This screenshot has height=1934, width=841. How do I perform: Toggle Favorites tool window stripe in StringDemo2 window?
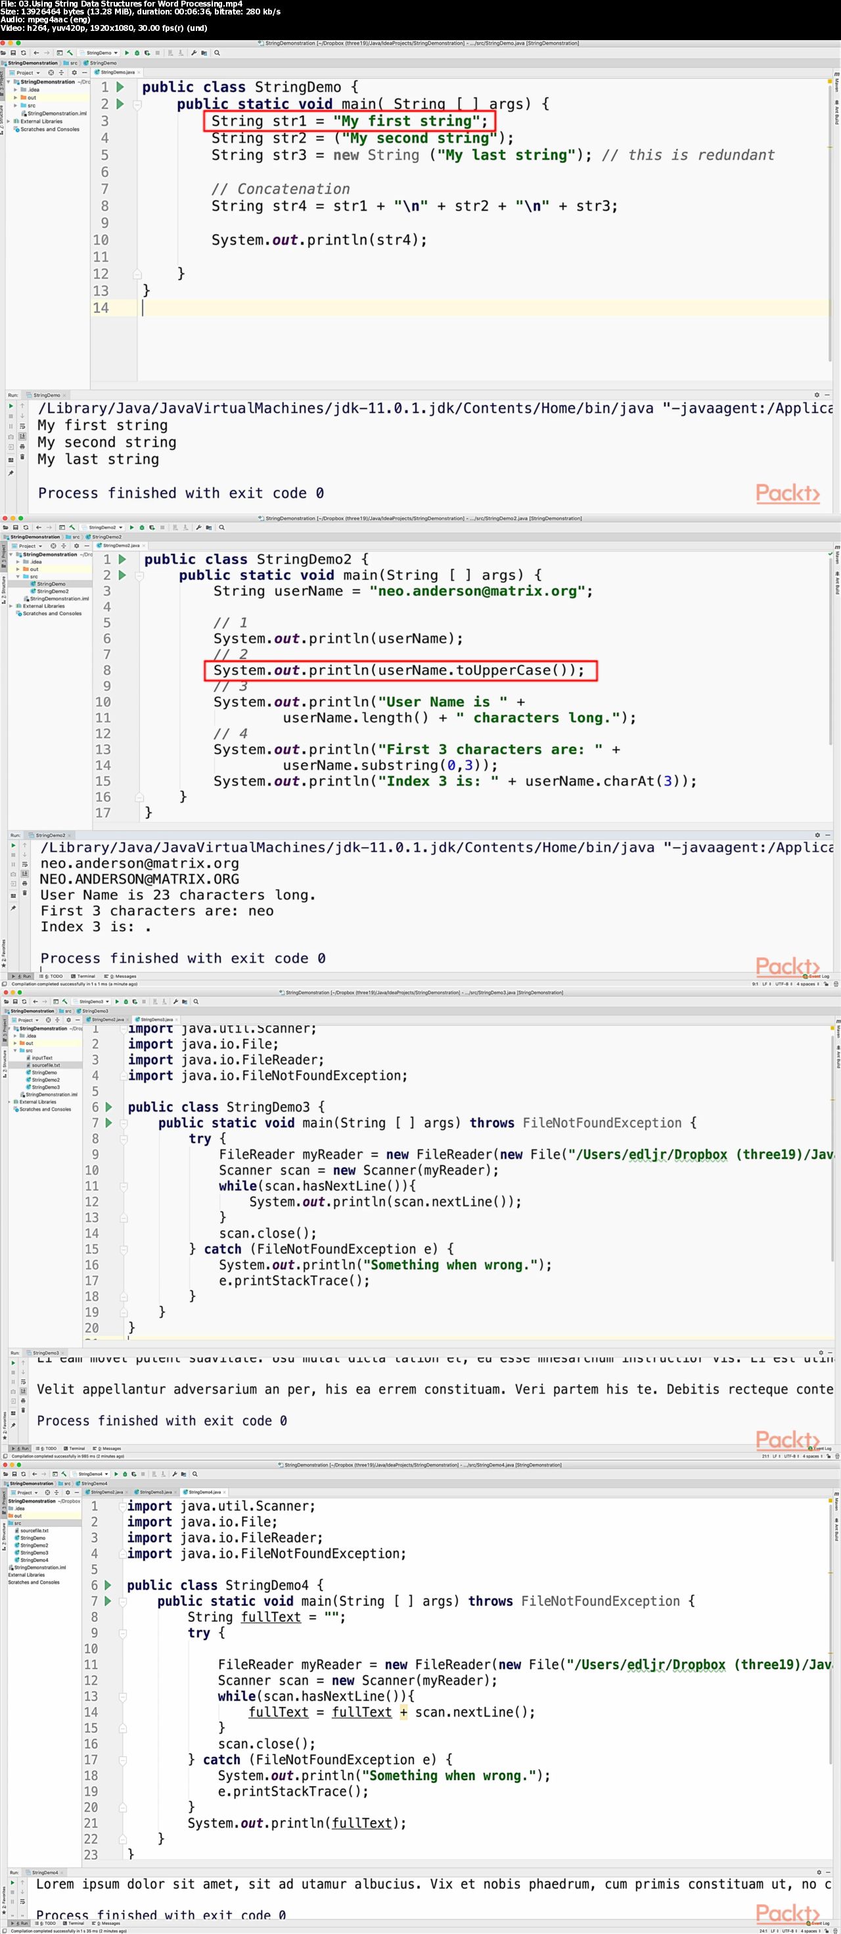point(4,954)
